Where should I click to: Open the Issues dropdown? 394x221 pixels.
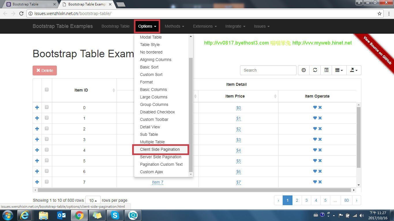click(262, 26)
